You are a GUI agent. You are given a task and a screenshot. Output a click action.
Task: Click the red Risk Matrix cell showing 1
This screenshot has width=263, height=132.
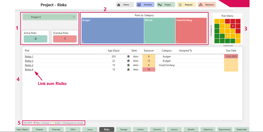(x=233, y=26)
